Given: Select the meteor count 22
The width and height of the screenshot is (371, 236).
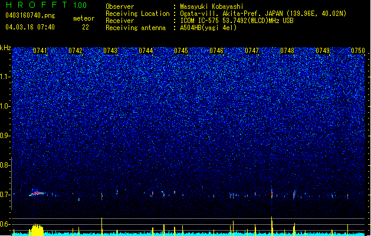Looking at the screenshot, I should (86, 27).
